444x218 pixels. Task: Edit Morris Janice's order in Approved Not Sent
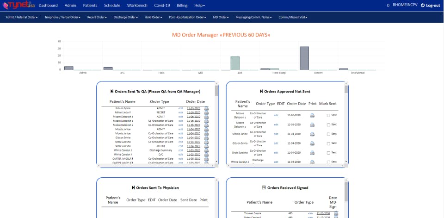276,134
